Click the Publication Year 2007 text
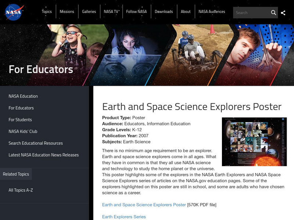The height and width of the screenshot is (220, 294). [125, 136]
